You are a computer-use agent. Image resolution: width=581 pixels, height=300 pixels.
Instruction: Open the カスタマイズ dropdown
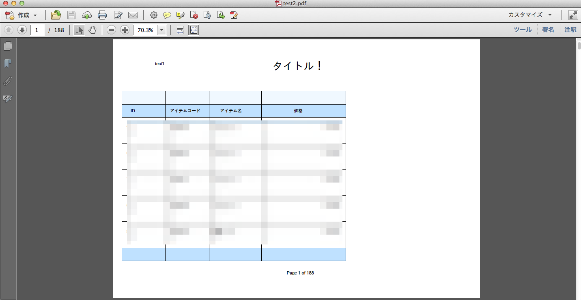(530, 15)
